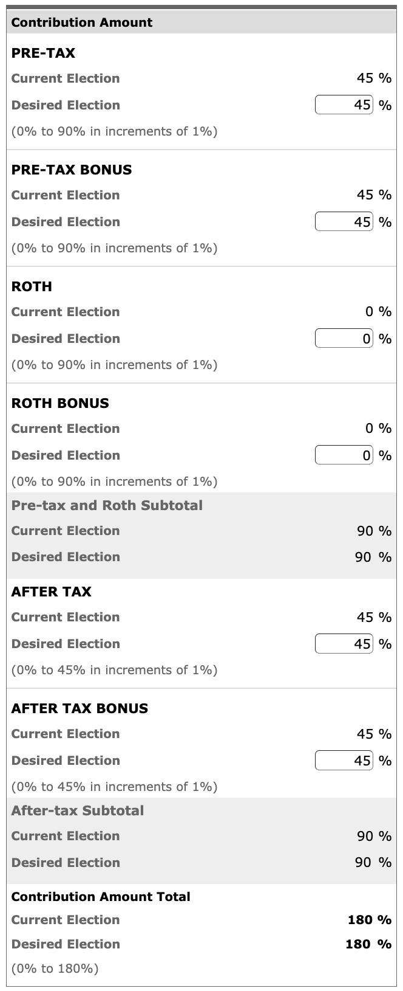Click the Pre-tax and Roth Subtotal label

[x=107, y=505]
